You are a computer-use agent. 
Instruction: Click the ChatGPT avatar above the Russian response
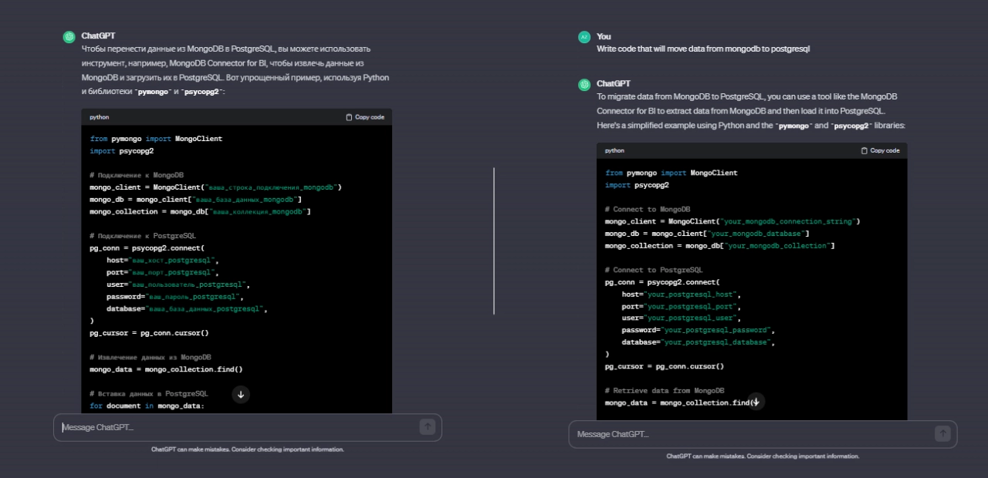click(69, 36)
